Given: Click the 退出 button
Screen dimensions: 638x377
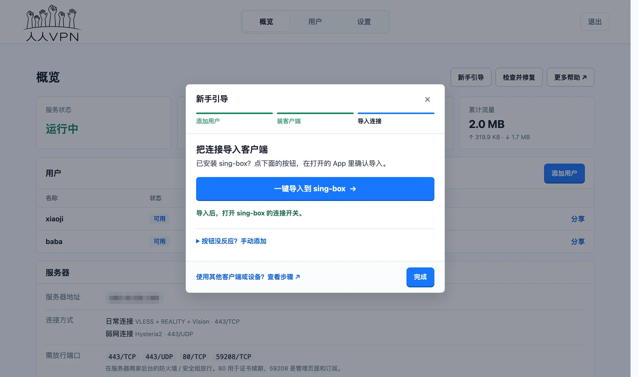Looking at the screenshot, I should coord(595,22).
